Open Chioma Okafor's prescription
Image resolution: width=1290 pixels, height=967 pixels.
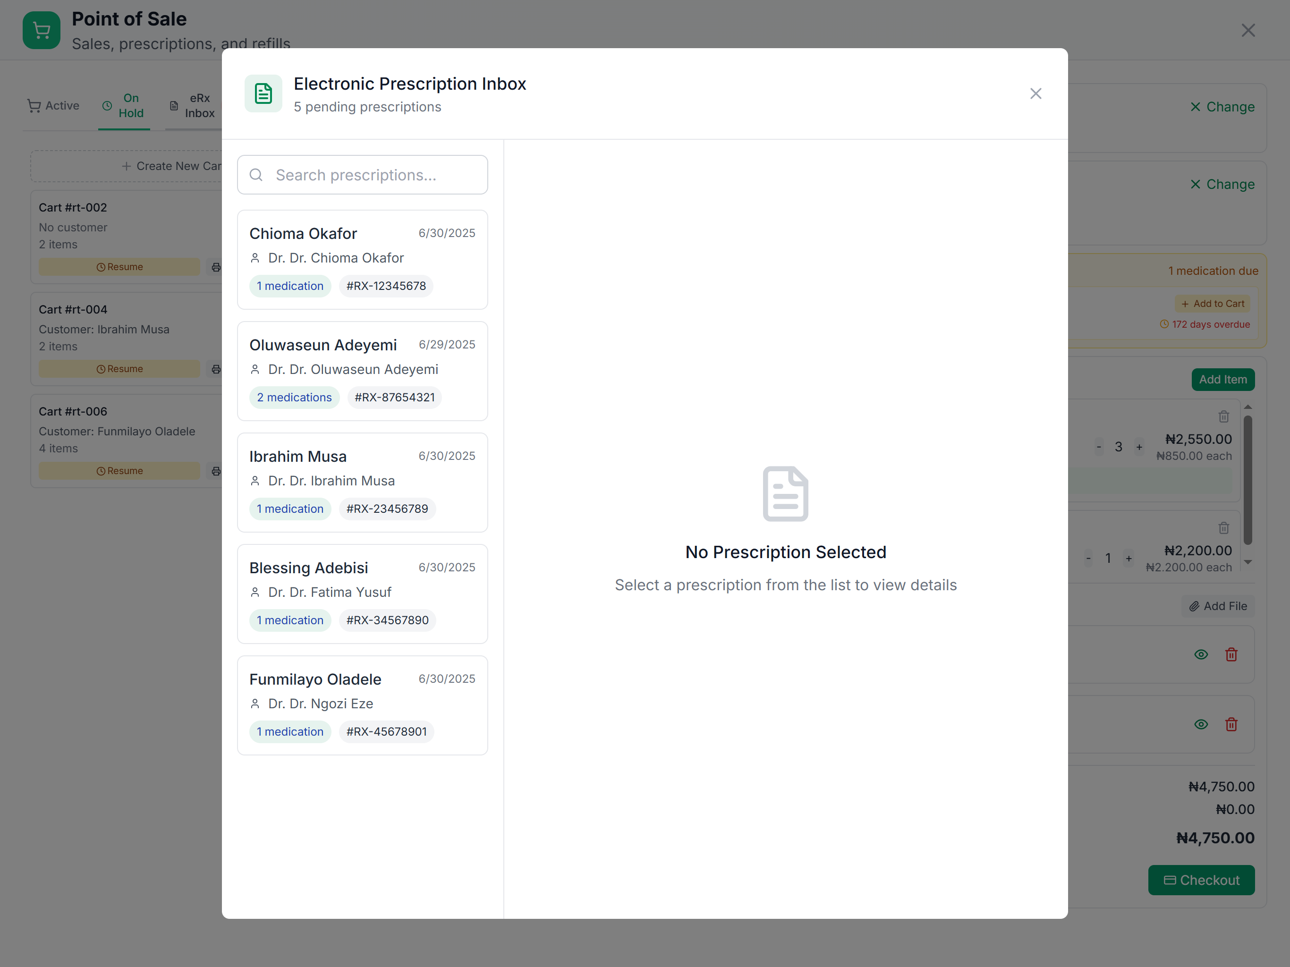pos(362,259)
